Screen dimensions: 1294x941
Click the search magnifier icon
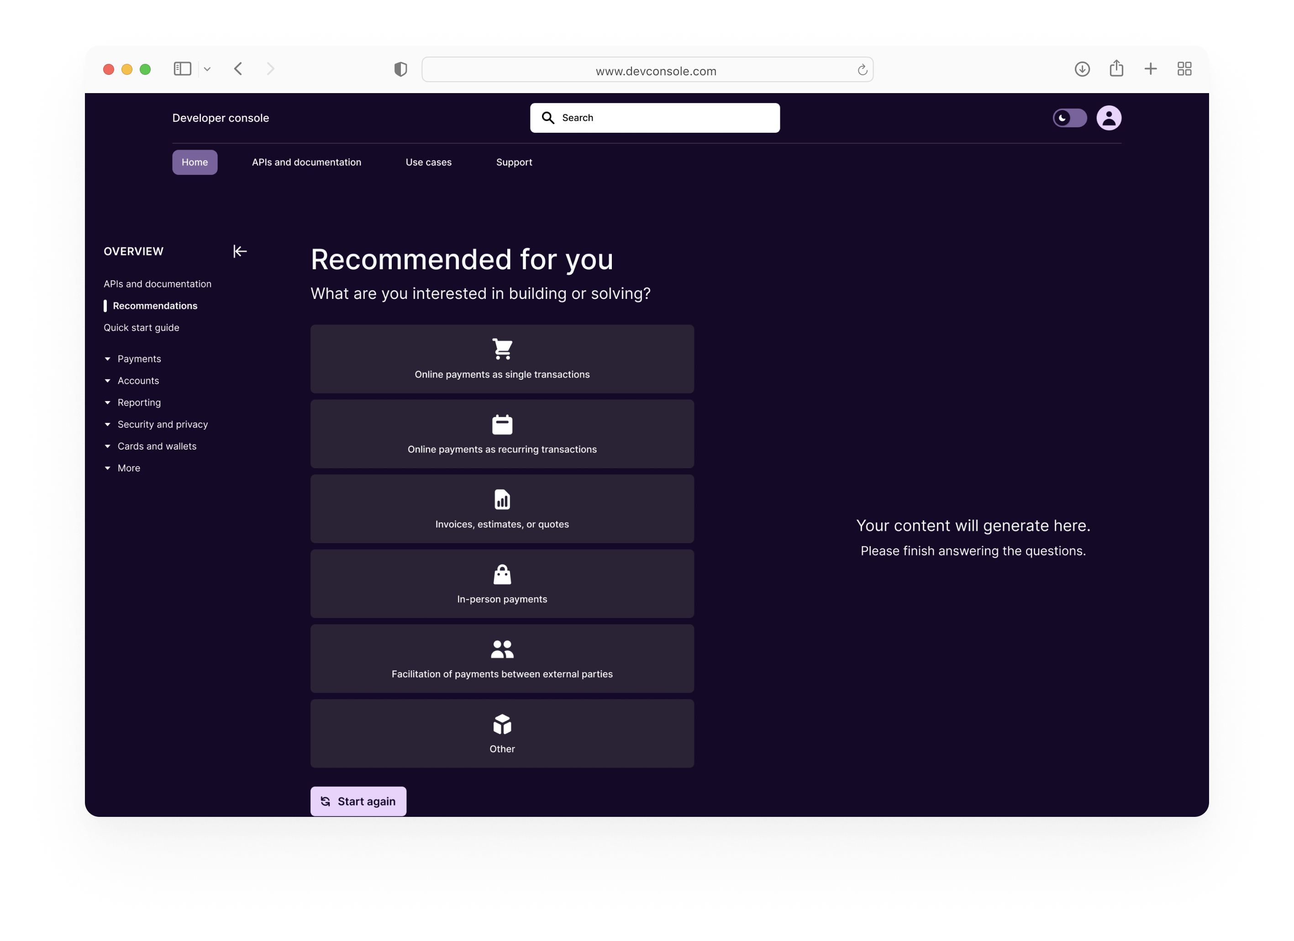click(548, 117)
